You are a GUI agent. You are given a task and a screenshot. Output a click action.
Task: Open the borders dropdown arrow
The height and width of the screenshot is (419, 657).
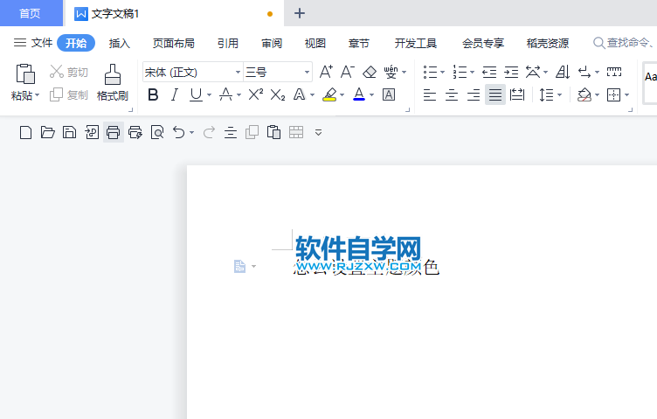tap(626, 95)
